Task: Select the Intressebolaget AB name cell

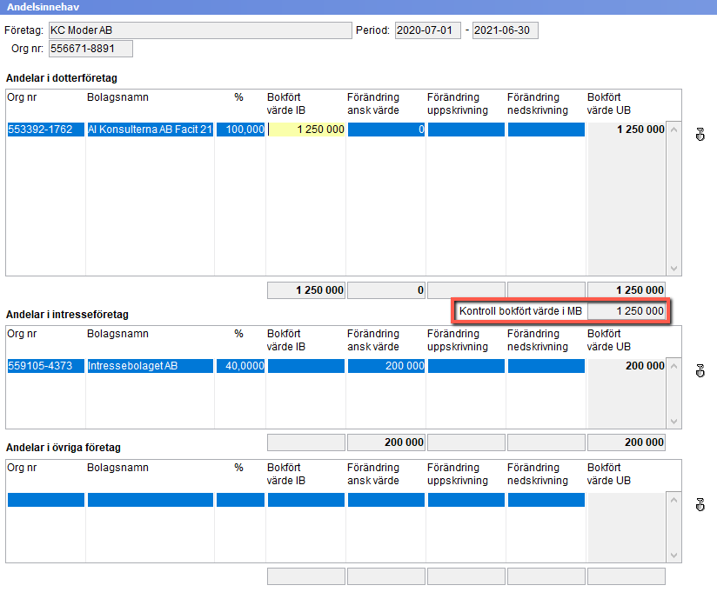Action: point(151,366)
